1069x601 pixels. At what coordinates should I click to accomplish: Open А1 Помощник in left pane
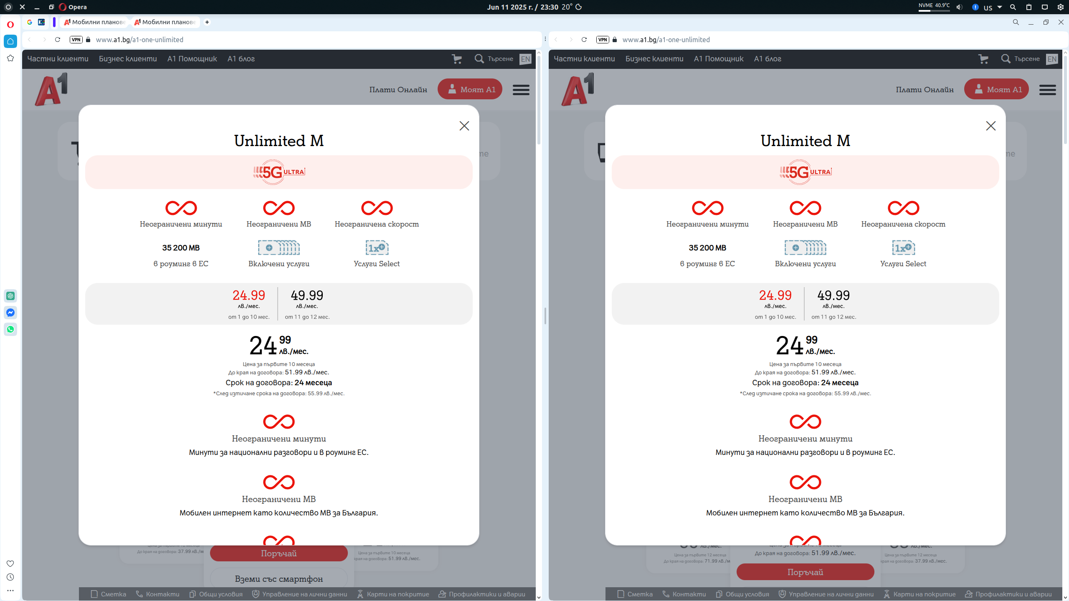pyautogui.click(x=192, y=59)
